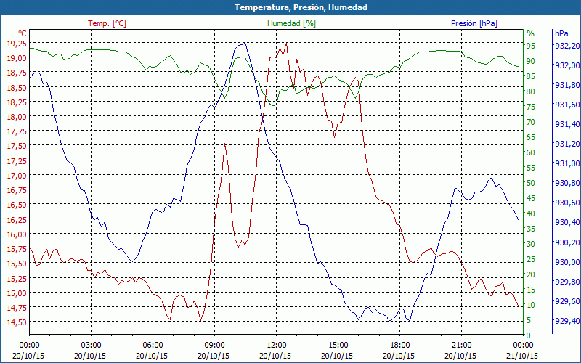
Task: Click the 17,00 temperature axis value
Action: (17, 175)
